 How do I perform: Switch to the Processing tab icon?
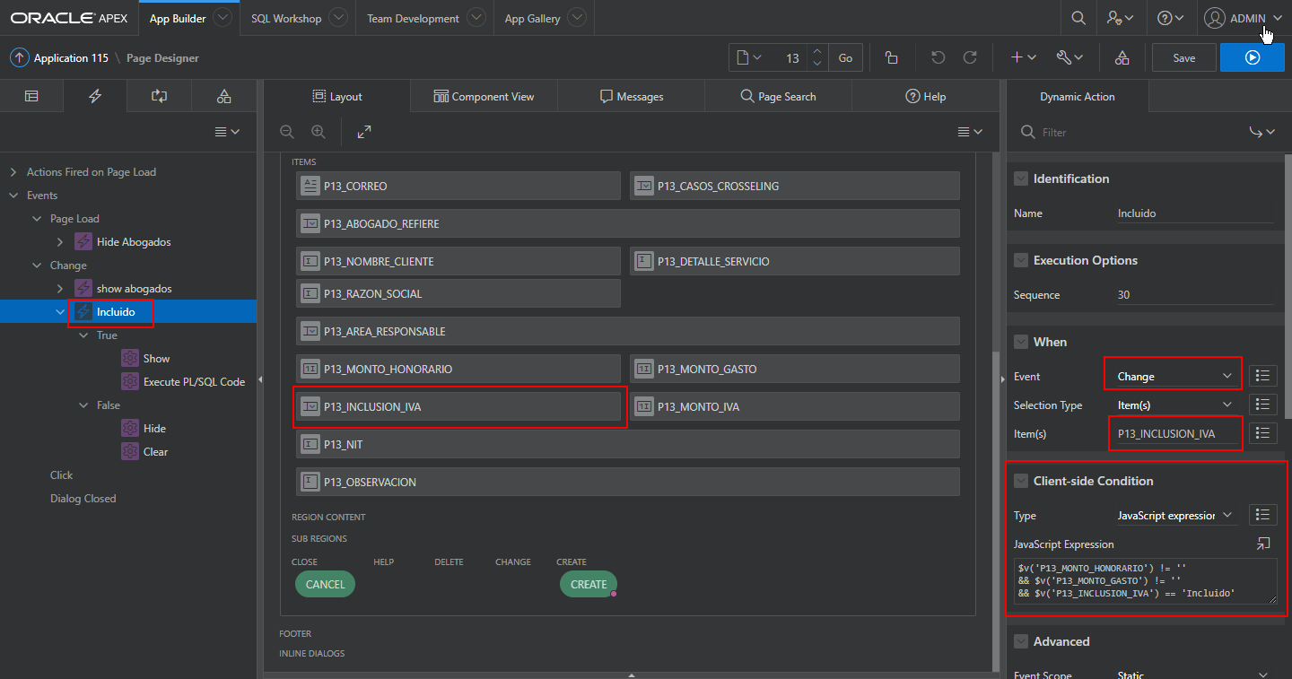tap(160, 96)
